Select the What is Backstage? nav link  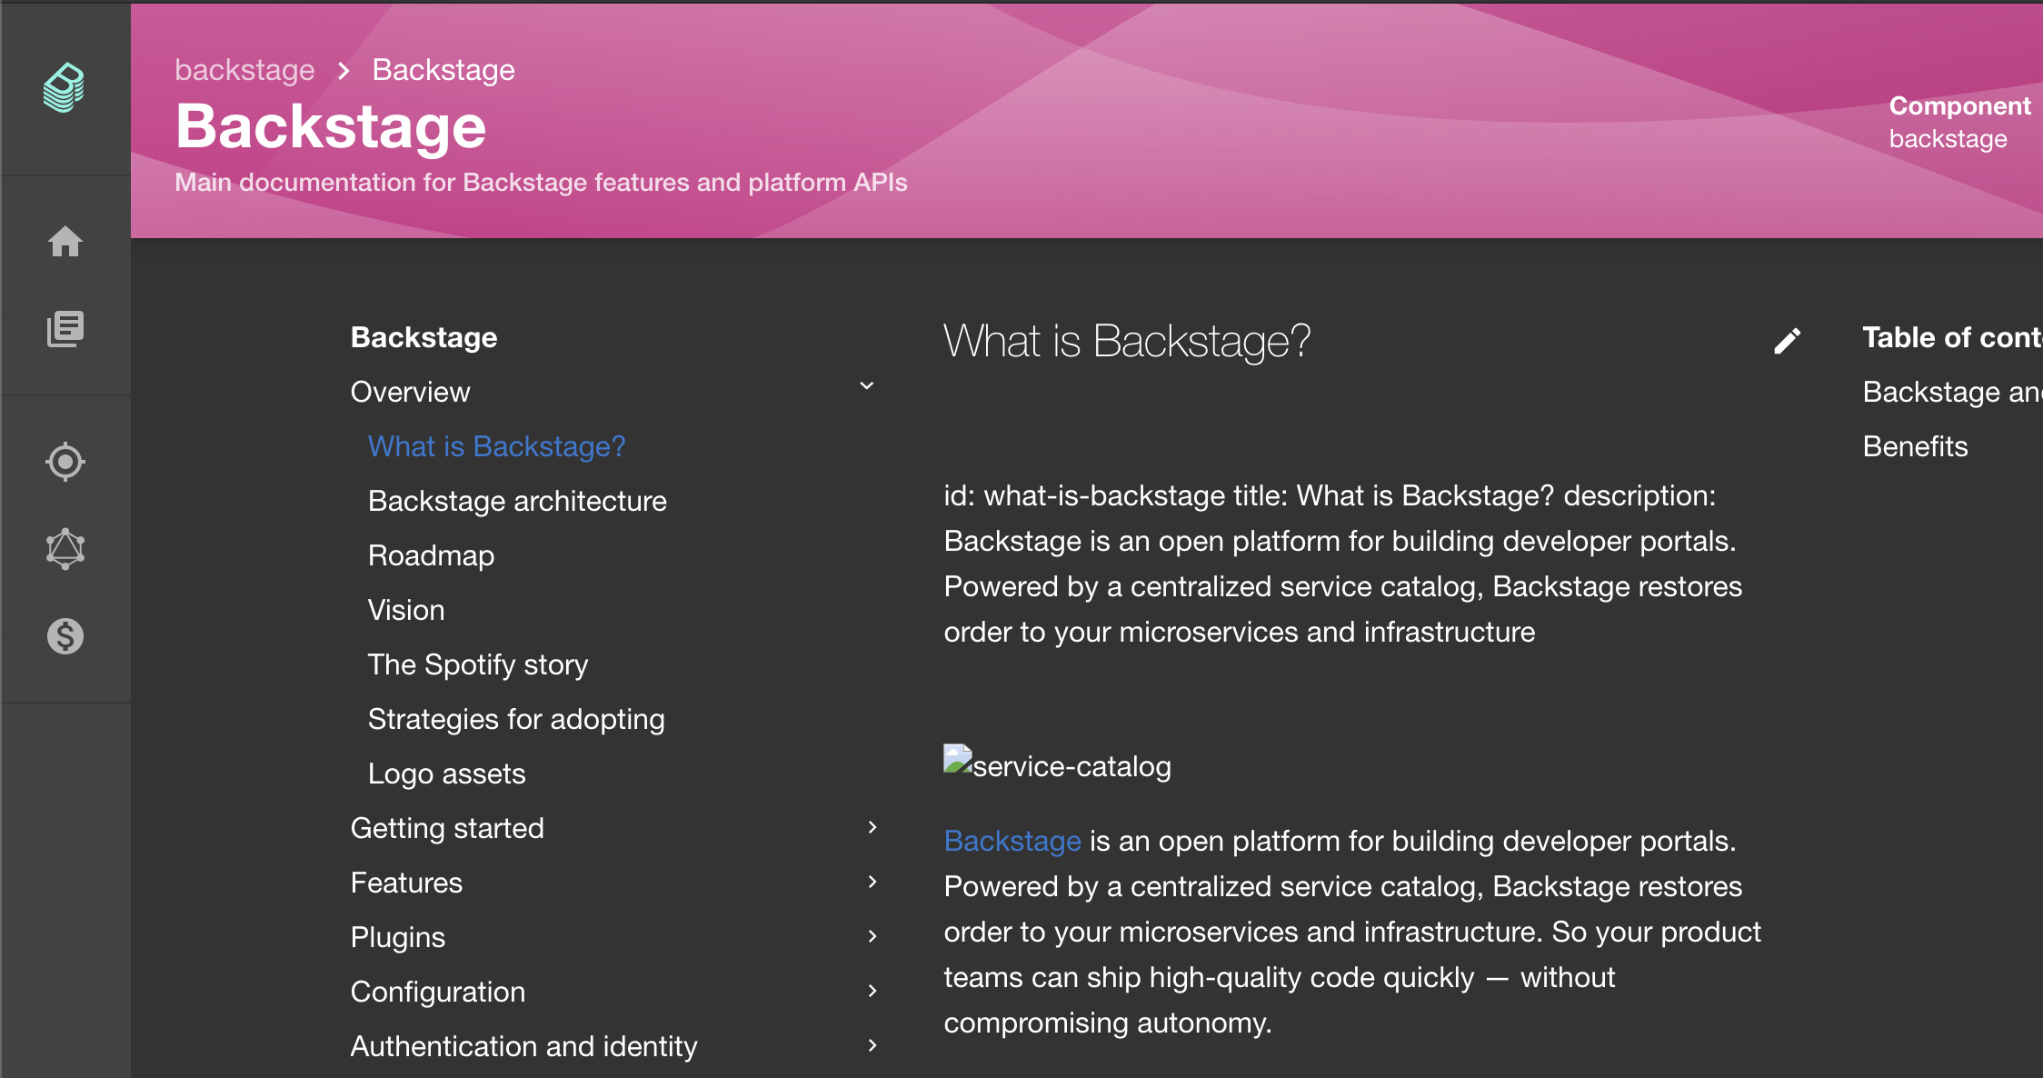496,446
